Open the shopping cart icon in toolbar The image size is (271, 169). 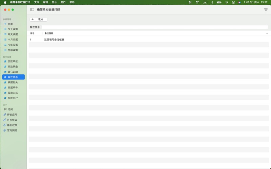tap(266, 10)
